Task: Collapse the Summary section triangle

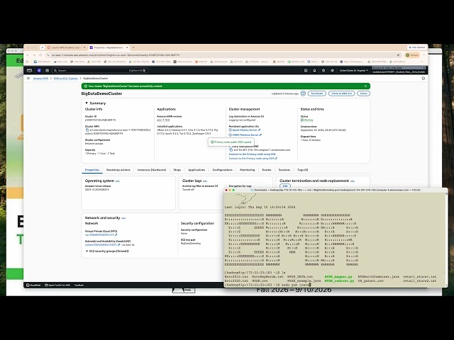Action: click(x=87, y=103)
